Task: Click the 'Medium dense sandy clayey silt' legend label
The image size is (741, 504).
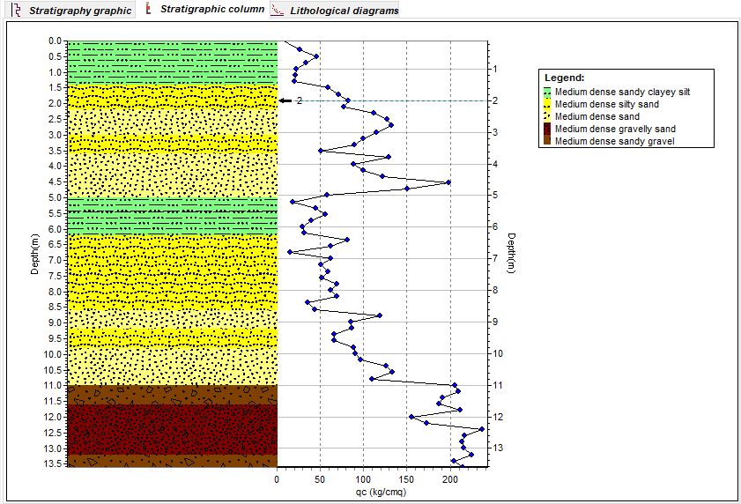Action: click(x=622, y=91)
